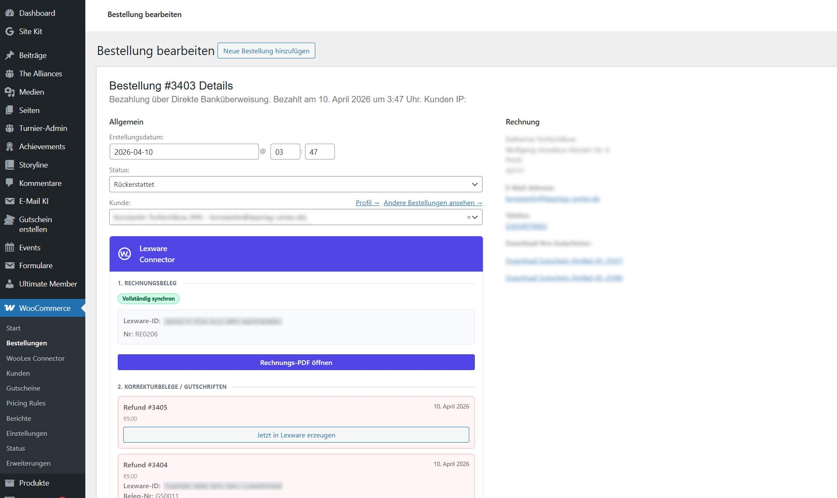Open the Turnier-Admin menu item

point(43,128)
